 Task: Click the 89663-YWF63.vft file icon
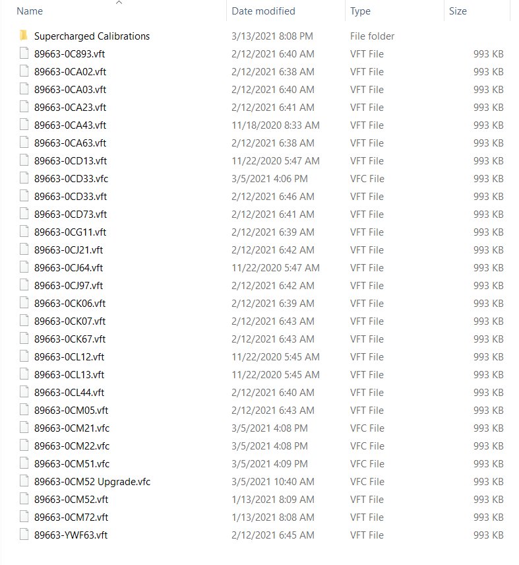pos(24,535)
